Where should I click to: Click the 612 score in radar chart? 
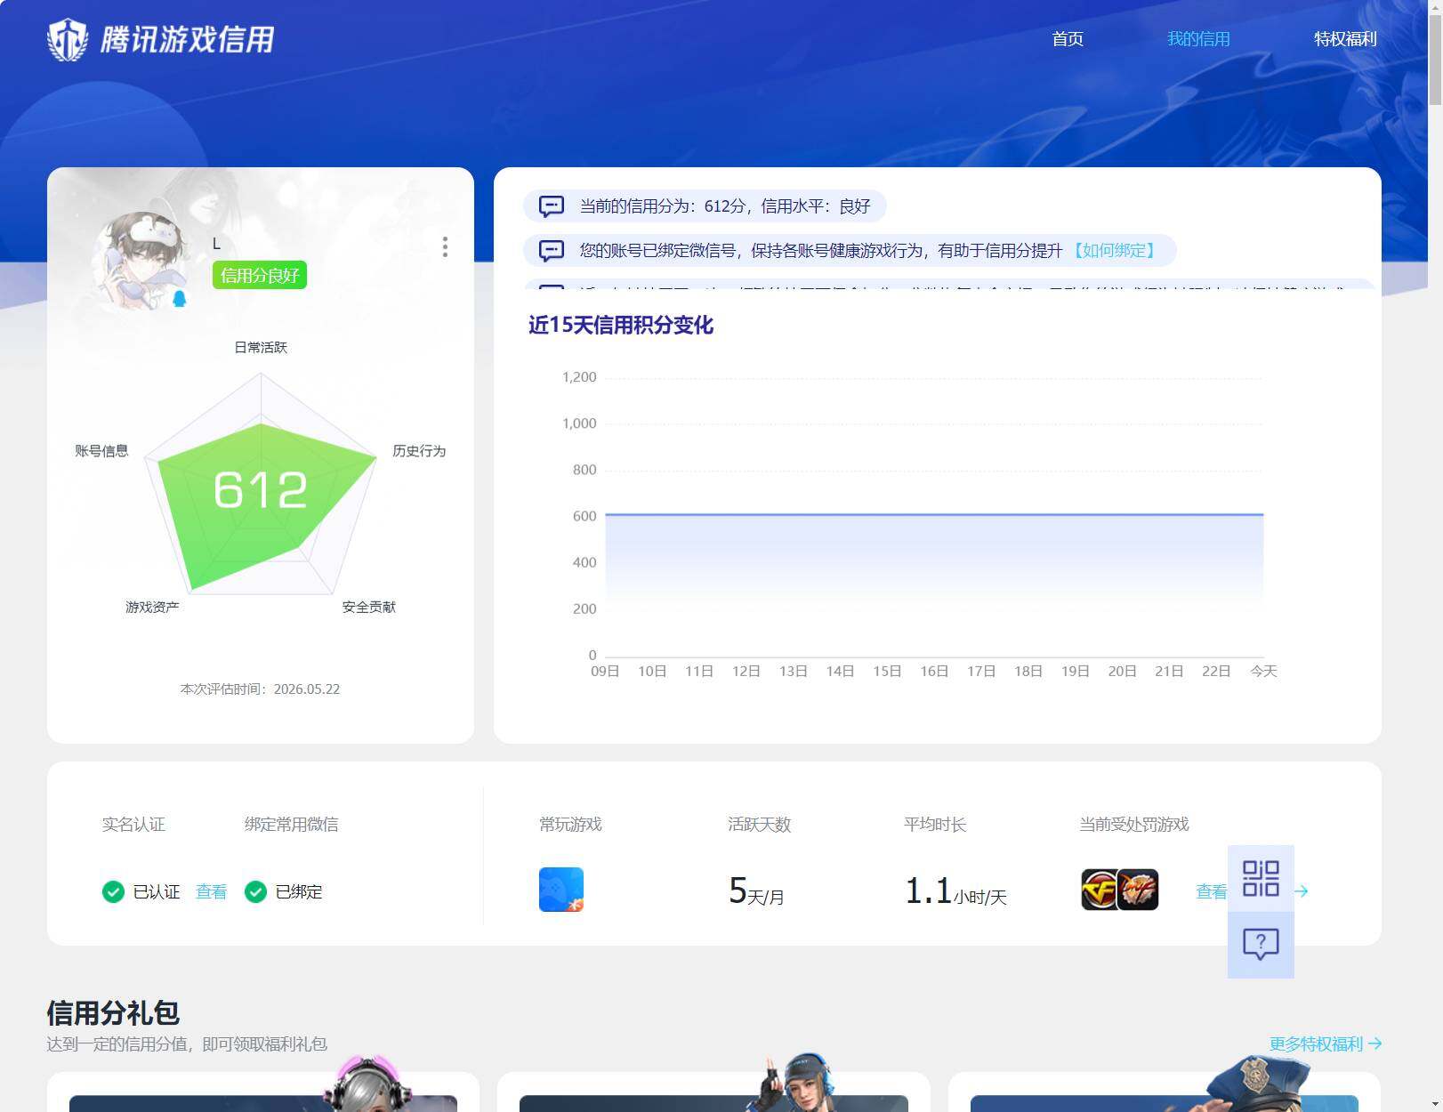[x=260, y=489]
